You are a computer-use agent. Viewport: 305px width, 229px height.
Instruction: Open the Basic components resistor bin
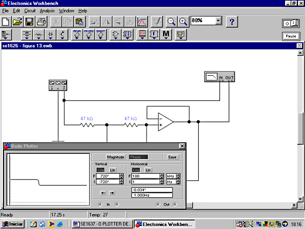click(x=39, y=35)
